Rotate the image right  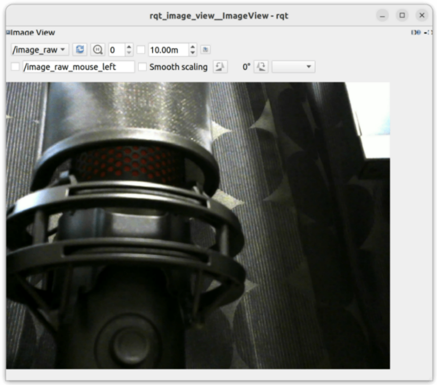pyautogui.click(x=261, y=67)
